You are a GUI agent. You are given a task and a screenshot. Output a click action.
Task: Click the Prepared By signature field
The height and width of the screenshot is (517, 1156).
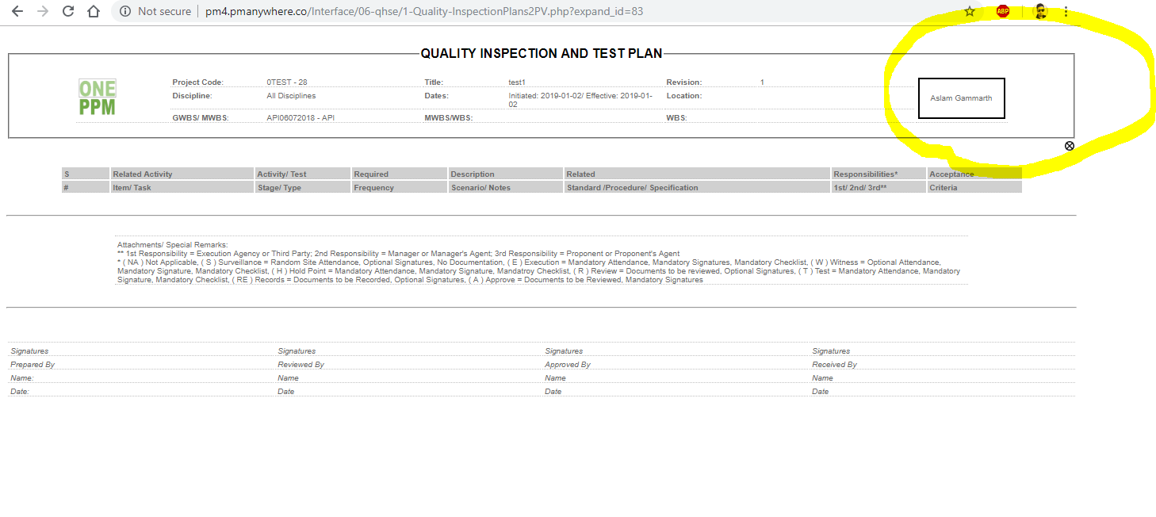pos(33,365)
